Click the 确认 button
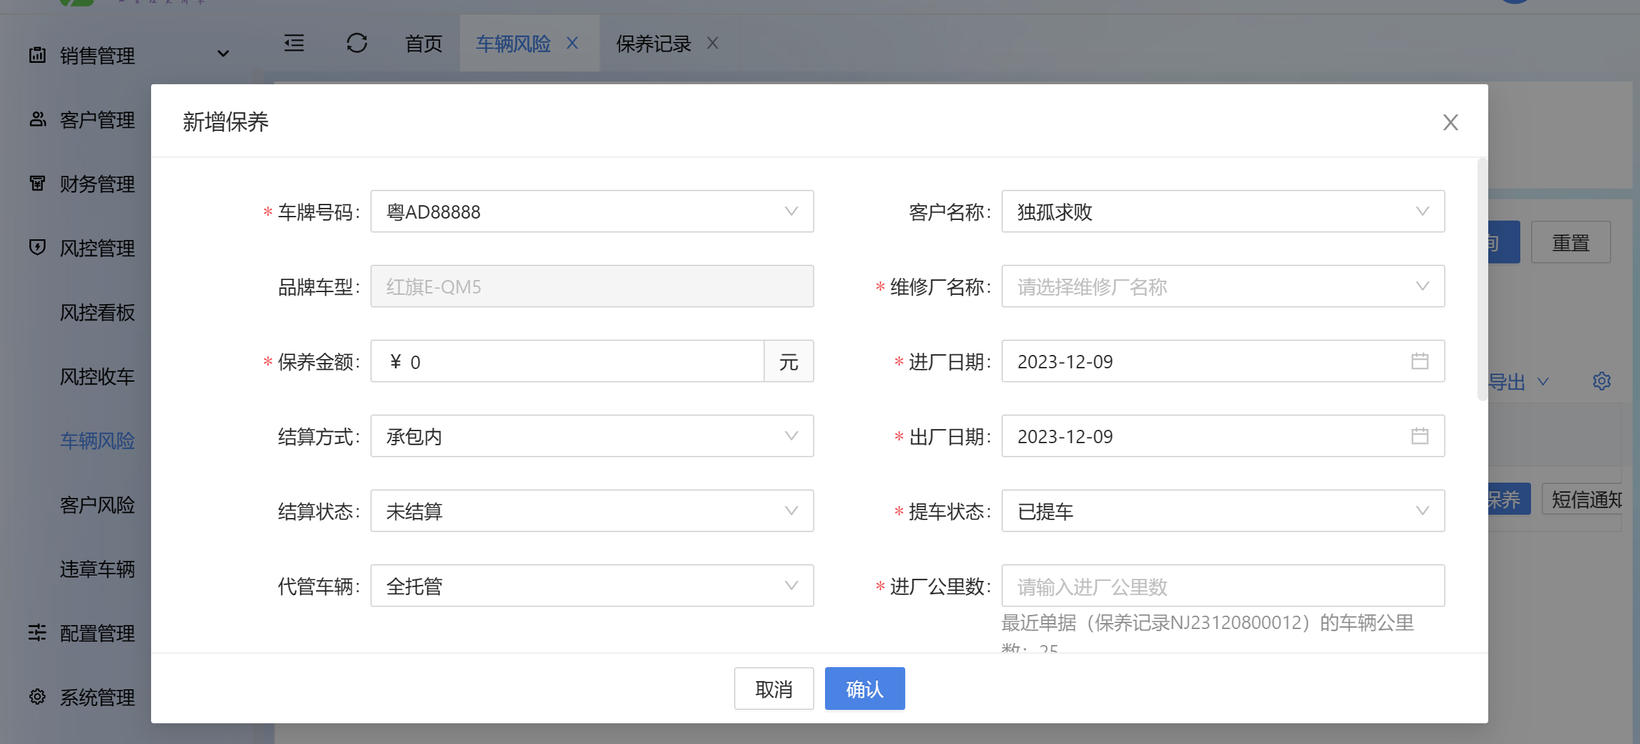The width and height of the screenshot is (1640, 744). [864, 689]
